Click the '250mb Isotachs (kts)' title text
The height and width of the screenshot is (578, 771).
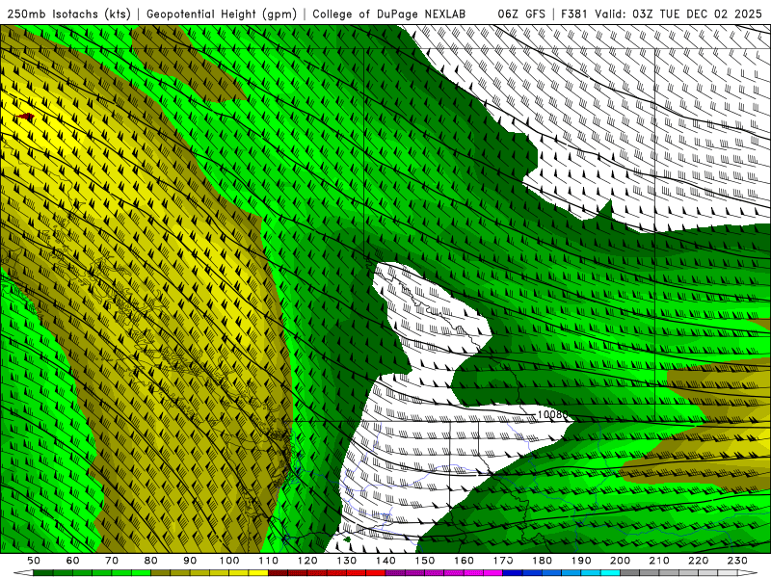tap(68, 13)
